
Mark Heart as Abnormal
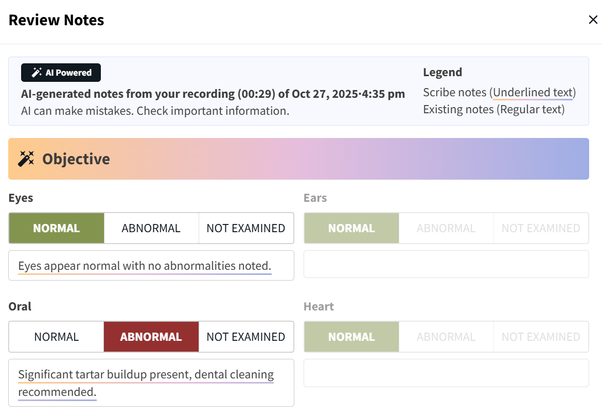[446, 337]
